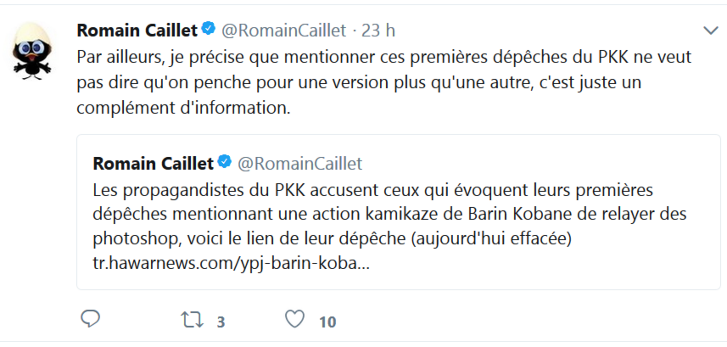
Task: Click the verified badge beside the top author name
Action: click(x=209, y=29)
